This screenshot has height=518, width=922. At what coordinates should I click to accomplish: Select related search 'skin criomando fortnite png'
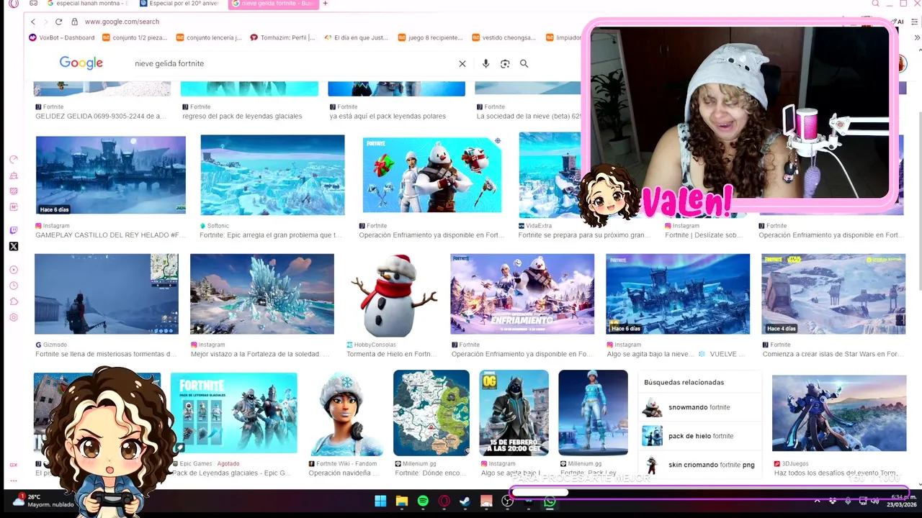coord(700,465)
